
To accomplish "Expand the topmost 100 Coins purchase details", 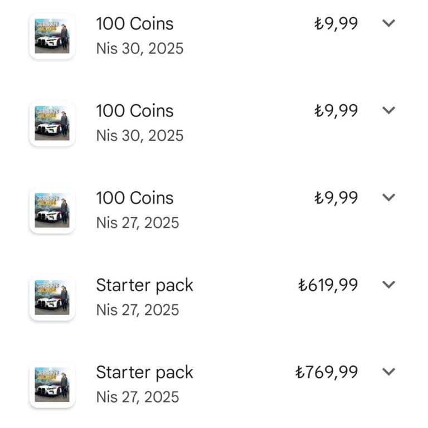I will tap(389, 23).
